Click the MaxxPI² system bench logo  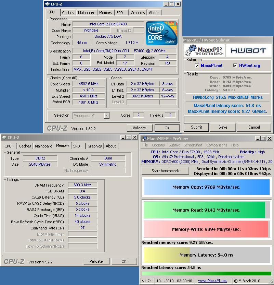pos(204,50)
